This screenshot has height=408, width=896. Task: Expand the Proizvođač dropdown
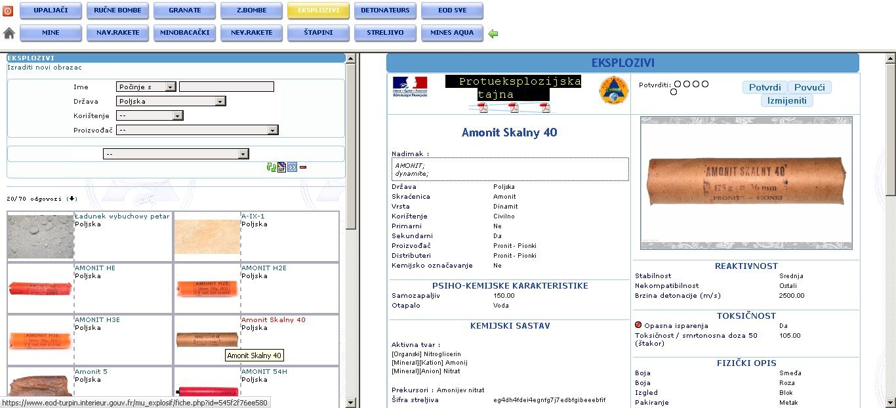(197, 130)
